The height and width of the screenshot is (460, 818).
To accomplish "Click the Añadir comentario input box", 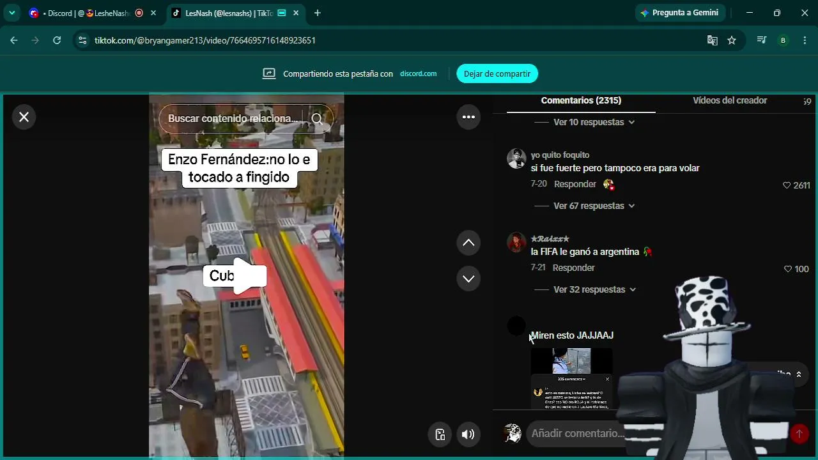I will point(578,433).
